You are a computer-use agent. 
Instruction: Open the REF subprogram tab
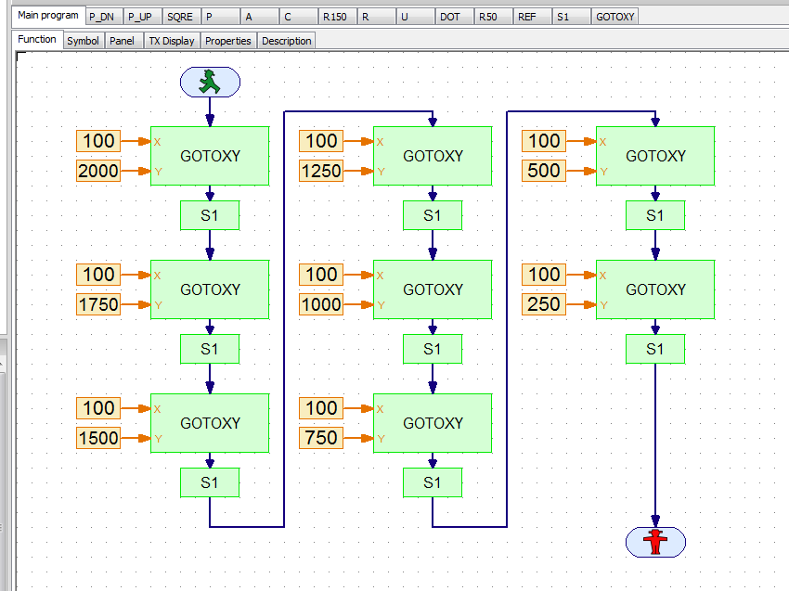tap(527, 17)
